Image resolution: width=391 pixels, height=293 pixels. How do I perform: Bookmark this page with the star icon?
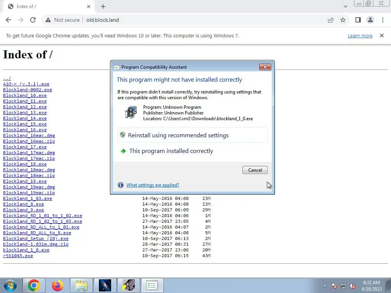tap(343, 20)
